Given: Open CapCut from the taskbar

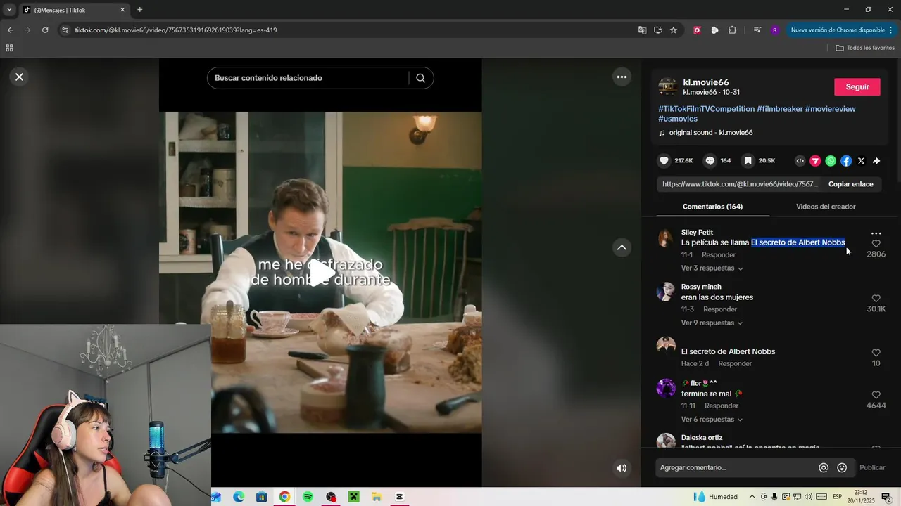Looking at the screenshot, I should [x=400, y=497].
